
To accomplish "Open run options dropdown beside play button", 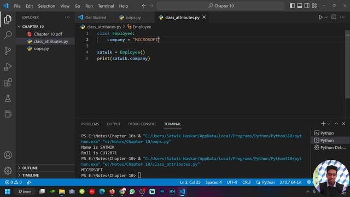I will (x=326, y=17).
